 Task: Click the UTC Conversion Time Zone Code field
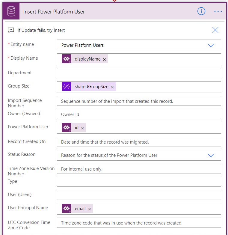[x=139, y=223]
